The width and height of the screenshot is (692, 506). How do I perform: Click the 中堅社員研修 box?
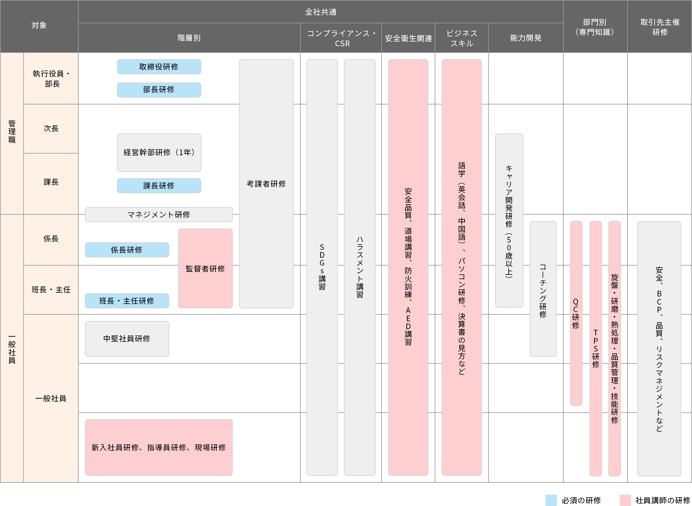pyautogui.click(x=127, y=339)
